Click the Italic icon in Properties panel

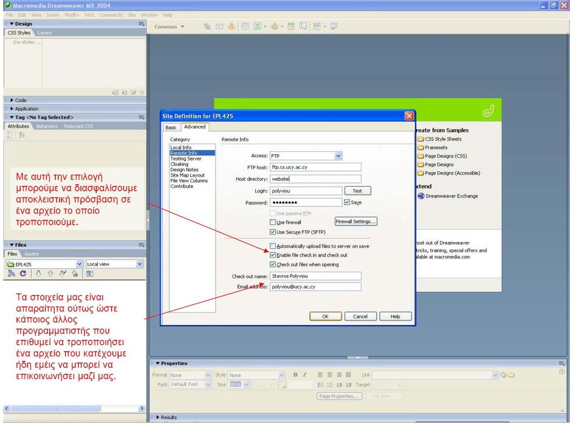[x=304, y=375]
